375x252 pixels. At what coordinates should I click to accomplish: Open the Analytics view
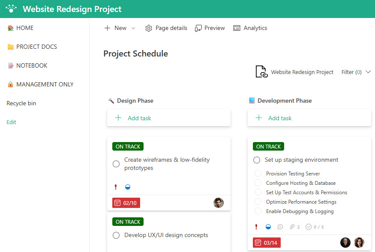click(250, 28)
